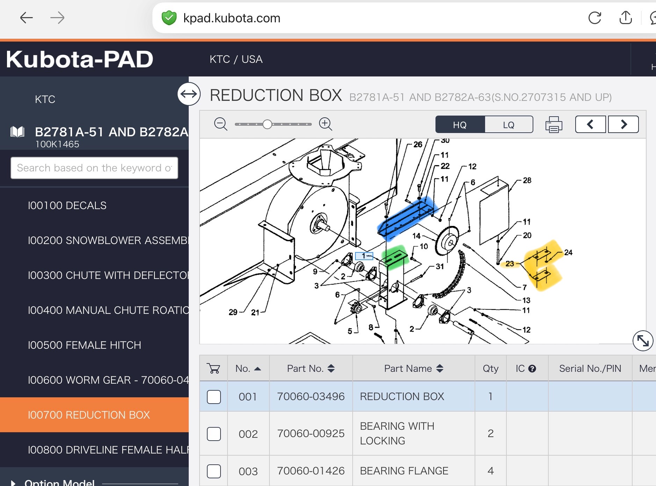This screenshot has width=656, height=486.
Task: Toggle sidebar width with double-arrow icon
Action: pyautogui.click(x=189, y=94)
